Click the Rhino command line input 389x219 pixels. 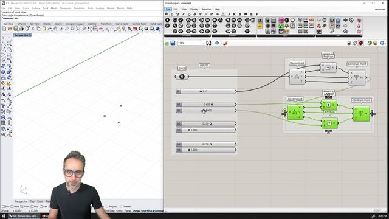point(82,18)
